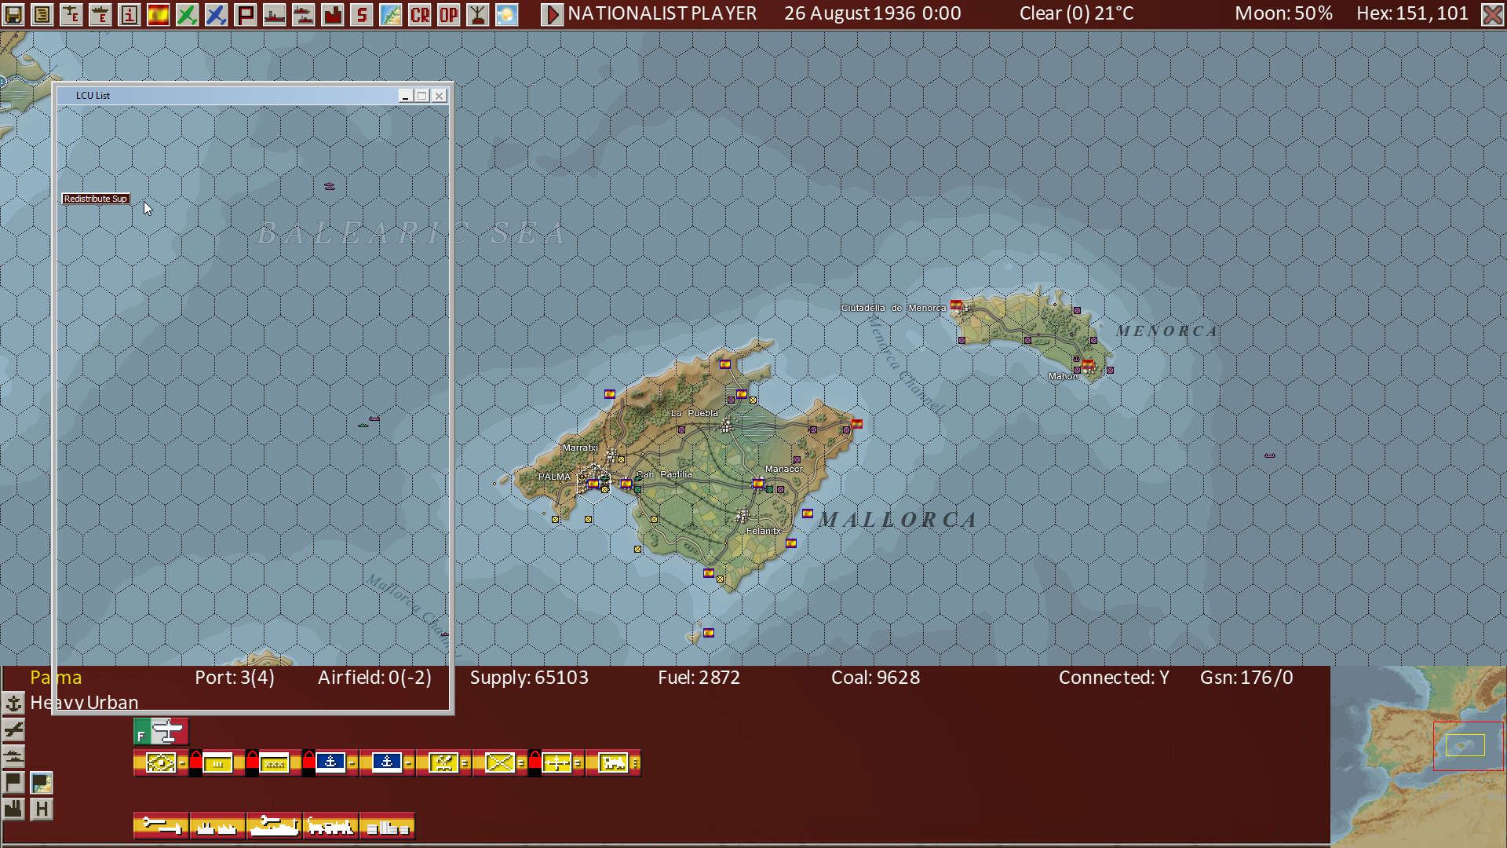The width and height of the screenshot is (1507, 848).
Task: Open the Commander's Report with the CR icon
Action: [x=420, y=13]
